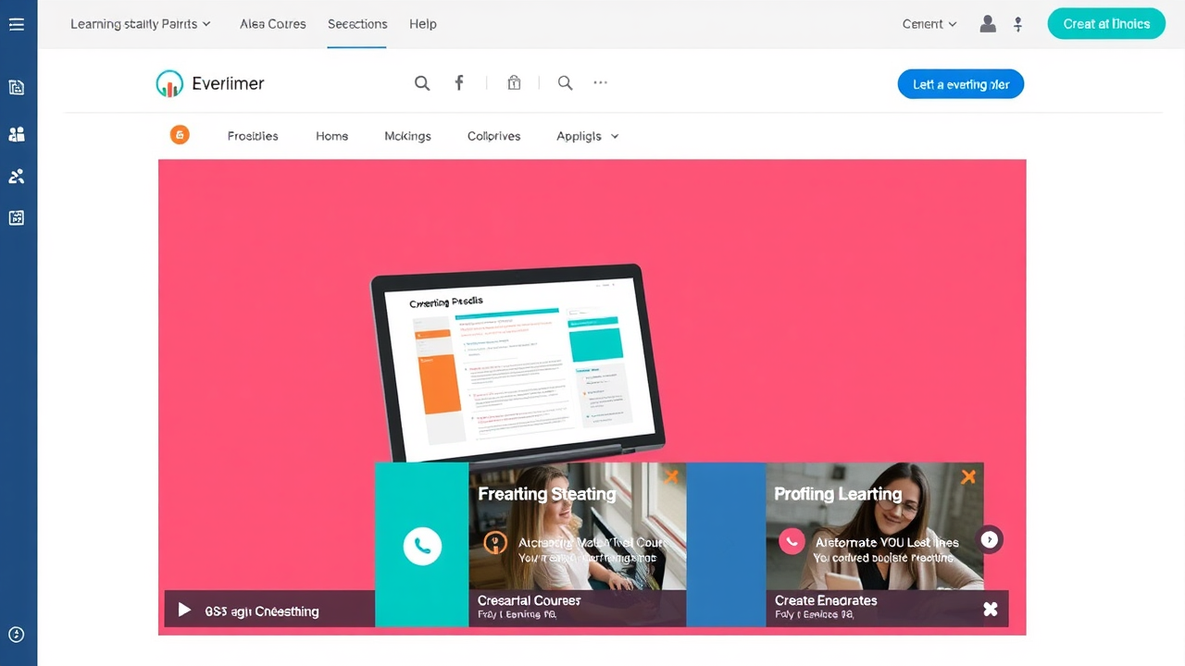
Task: Click the Facebook 'f' icon
Action: [459, 83]
